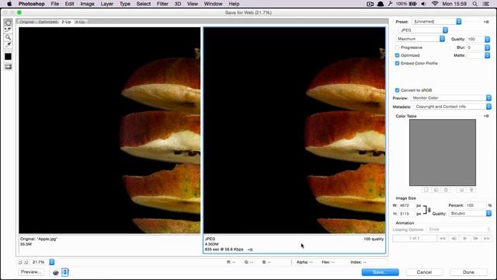Uncheck the Optimized checkbox
Image resolution: width=497 pixels, height=280 pixels.
pos(397,55)
